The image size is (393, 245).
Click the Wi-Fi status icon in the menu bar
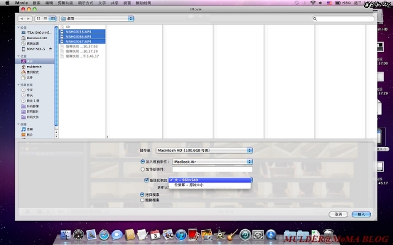[313, 3]
